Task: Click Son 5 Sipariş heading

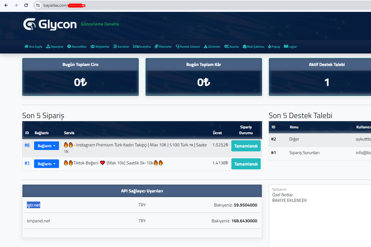Action: (x=43, y=116)
